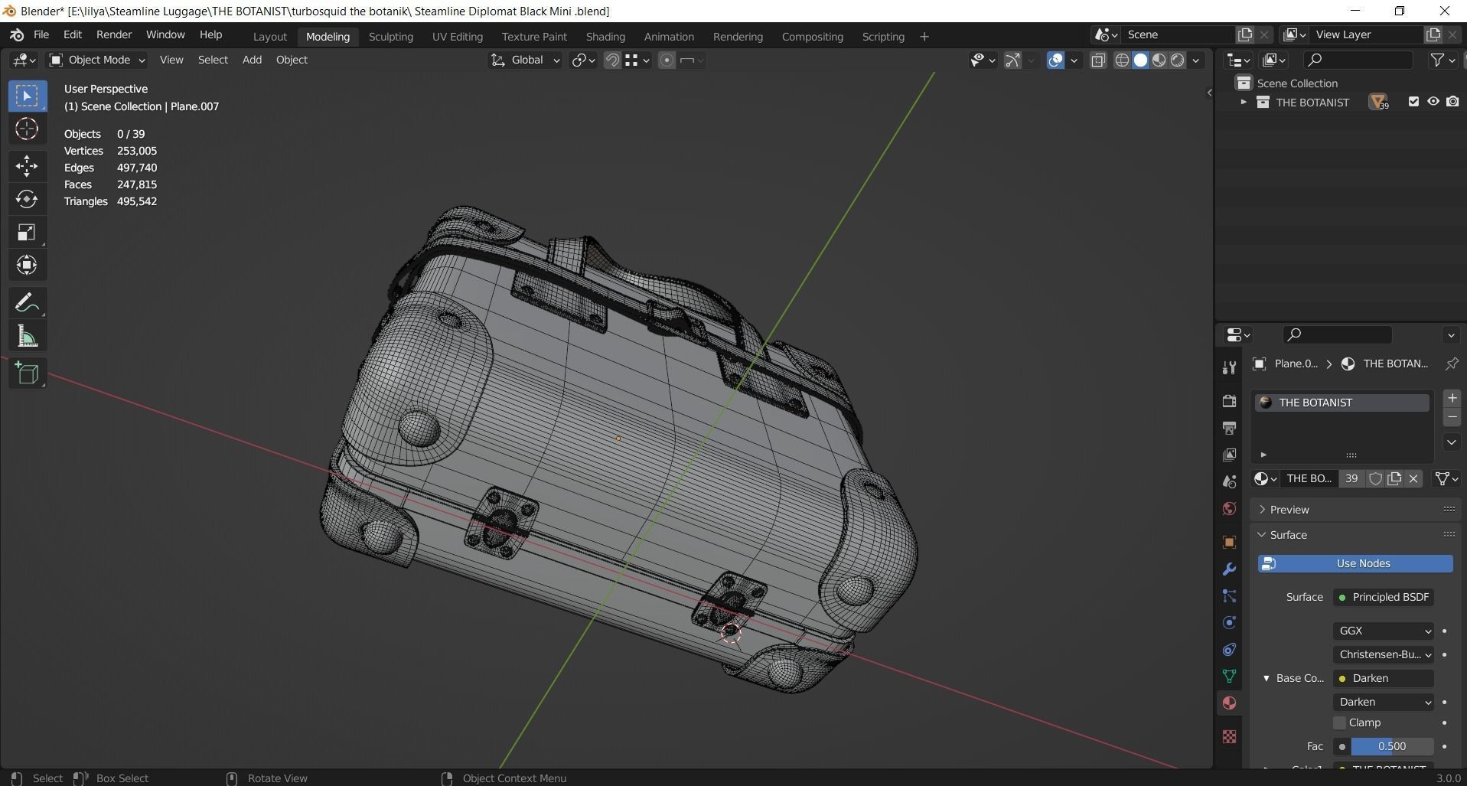1467x786 pixels.
Task: Select the Measure tool
Action: (27, 336)
